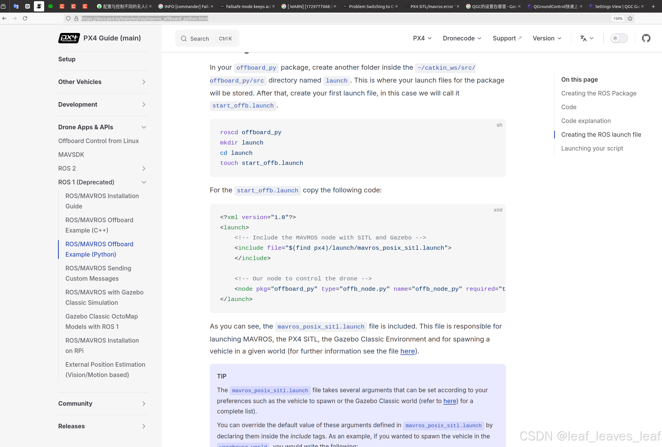Open the GitHub repository icon
The image size is (662, 447).
646,38
